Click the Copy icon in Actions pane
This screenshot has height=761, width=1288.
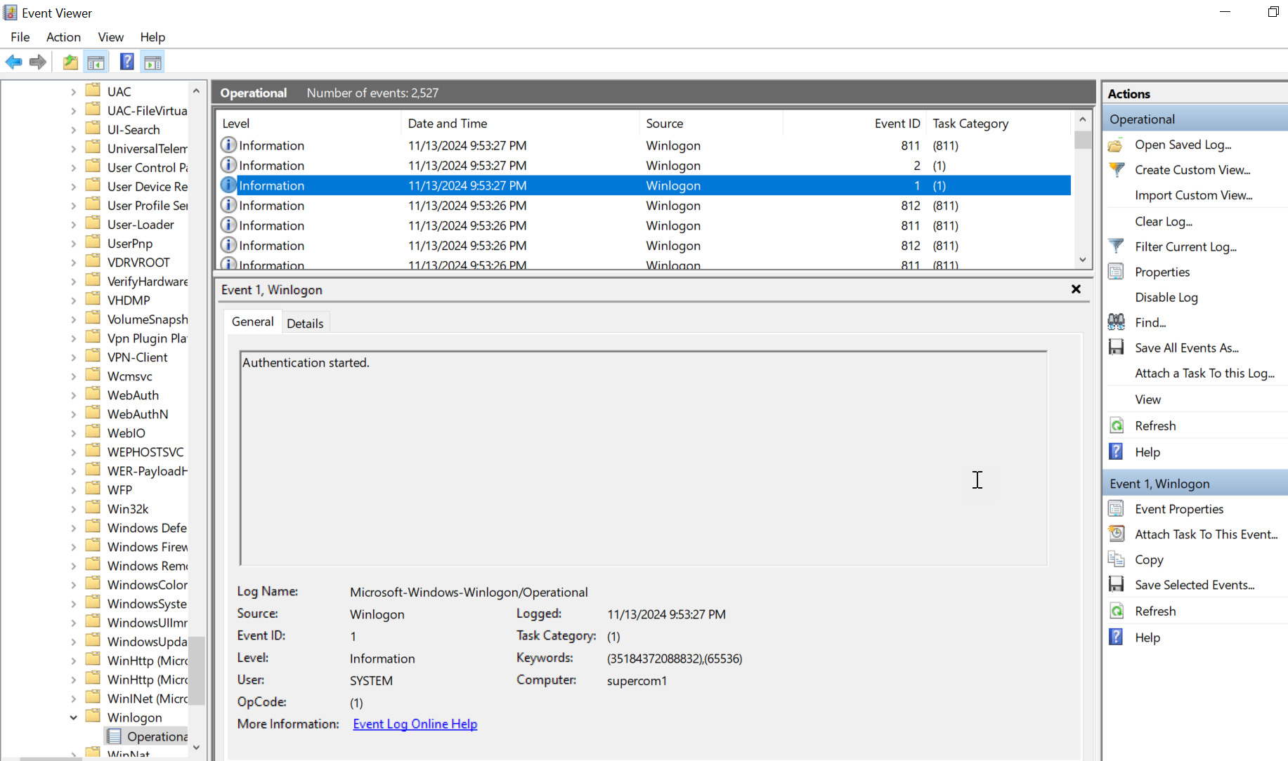(x=1116, y=560)
